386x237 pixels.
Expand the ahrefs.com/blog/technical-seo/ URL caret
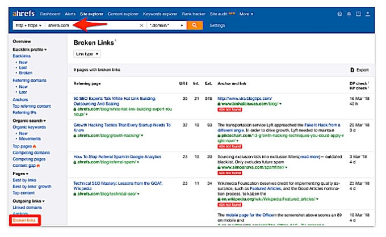tap(139, 194)
